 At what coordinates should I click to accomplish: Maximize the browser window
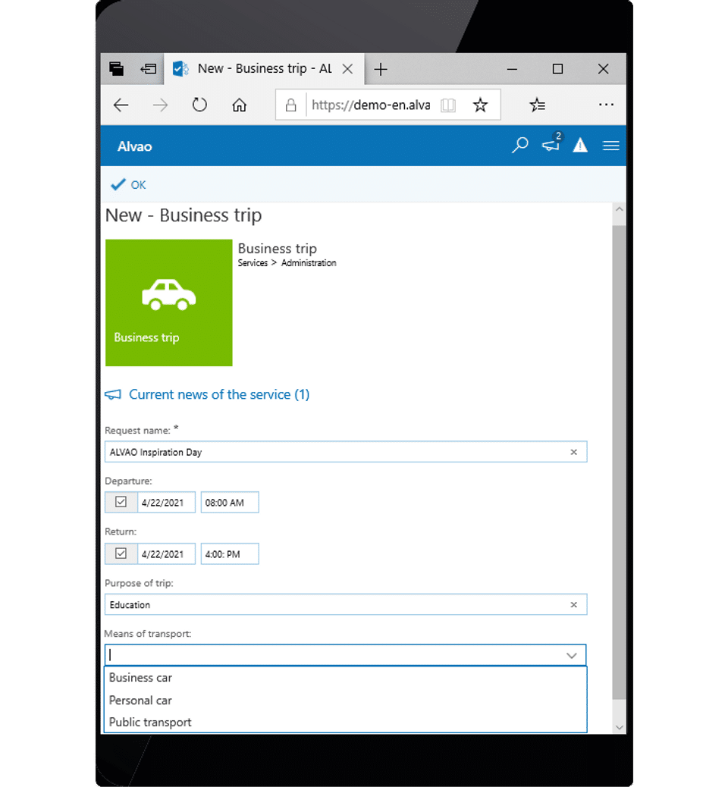[557, 69]
